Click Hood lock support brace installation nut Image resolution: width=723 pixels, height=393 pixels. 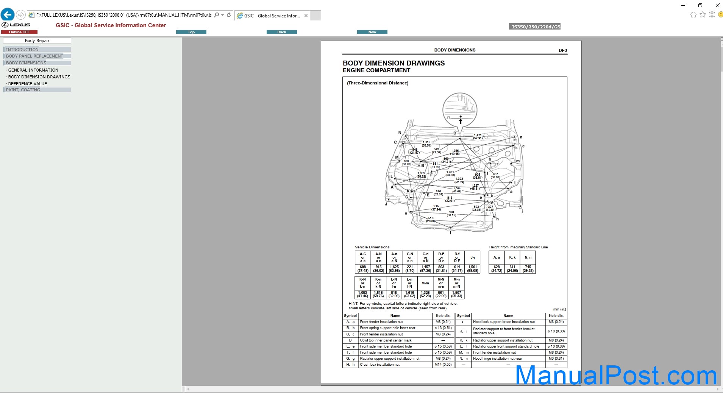504,322
